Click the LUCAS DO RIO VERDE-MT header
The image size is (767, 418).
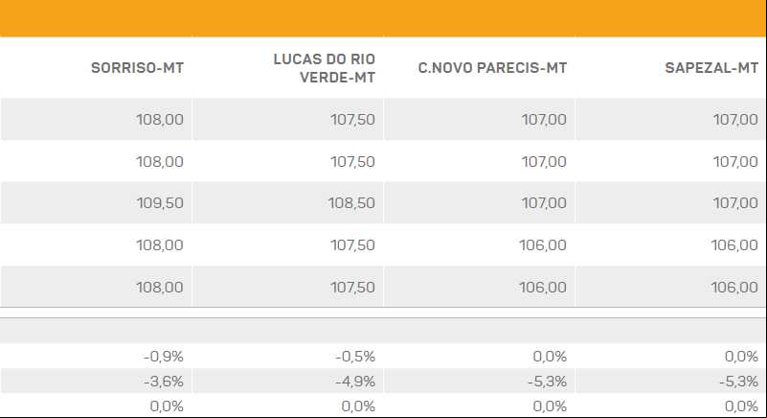(x=325, y=68)
